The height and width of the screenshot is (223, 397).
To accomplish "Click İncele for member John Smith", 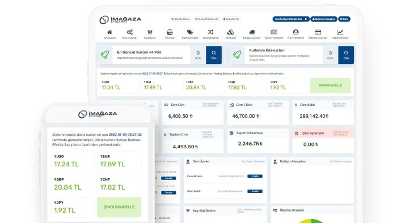I will pyautogui.click(x=255, y=191).
